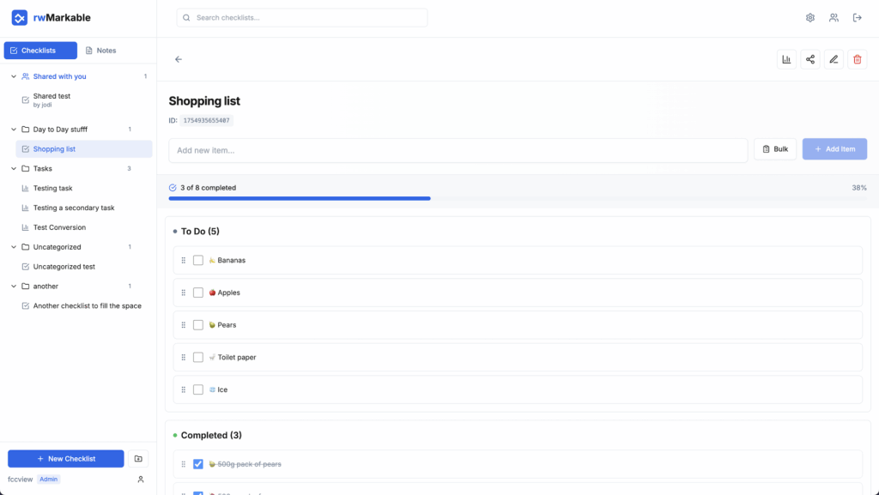
Task: Open the settings gear icon
Action: [810, 18]
